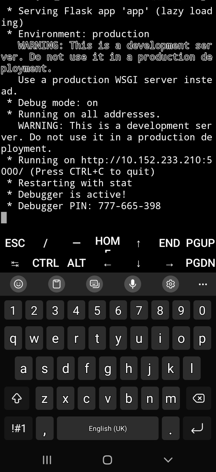Image resolution: width=216 pixels, height=472 pixels.
Task: Hide keyboard with the down chevron
Action: point(168,460)
